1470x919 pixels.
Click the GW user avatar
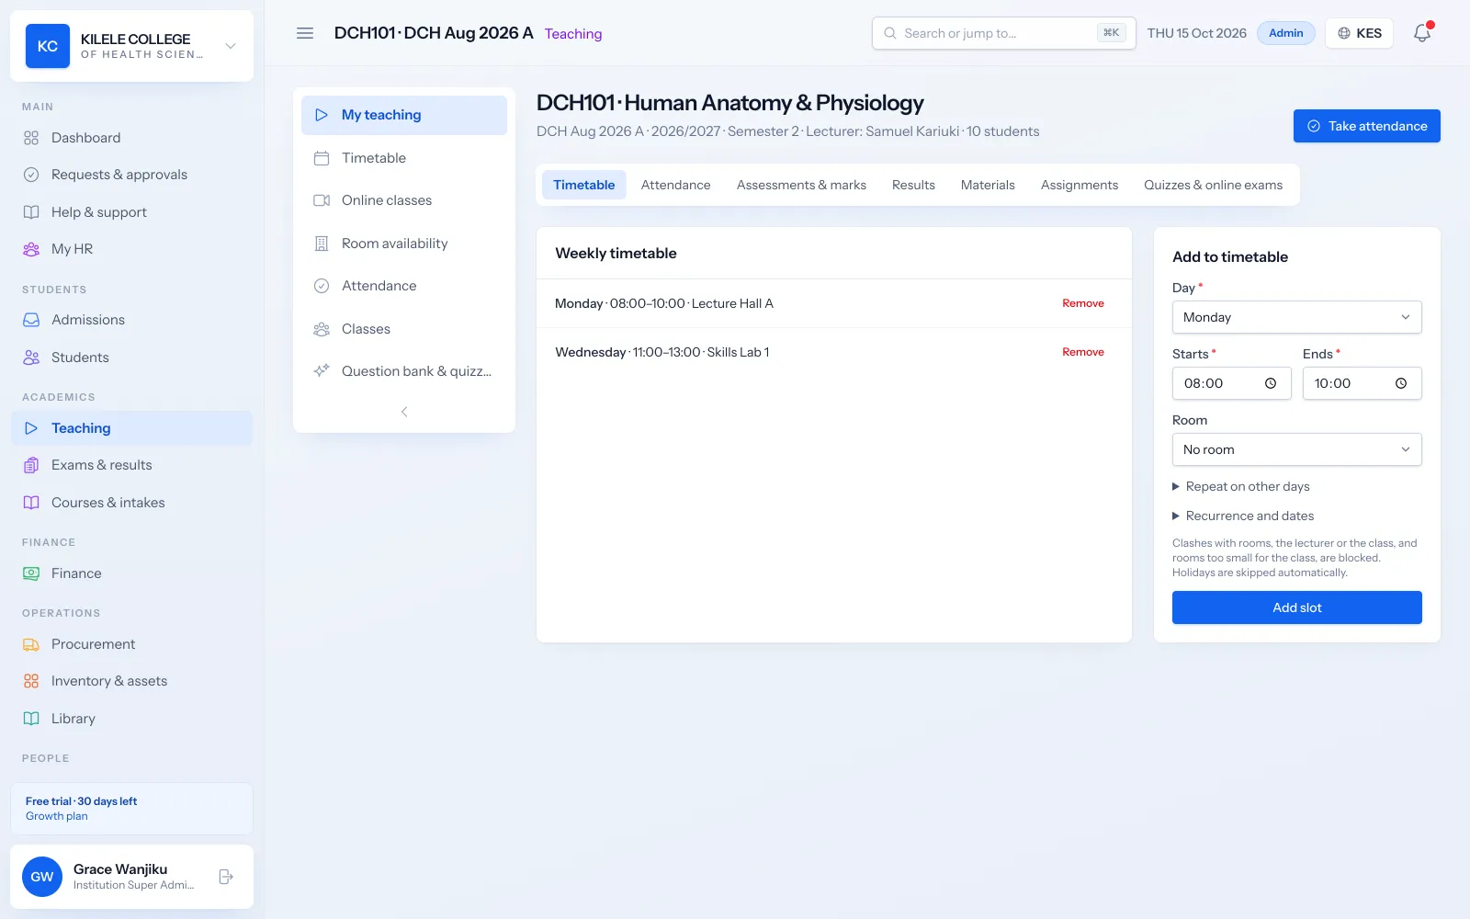pyautogui.click(x=42, y=877)
